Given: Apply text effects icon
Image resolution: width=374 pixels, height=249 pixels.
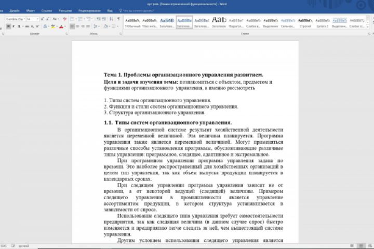Looking at the screenshot, I should tap(45, 26).
